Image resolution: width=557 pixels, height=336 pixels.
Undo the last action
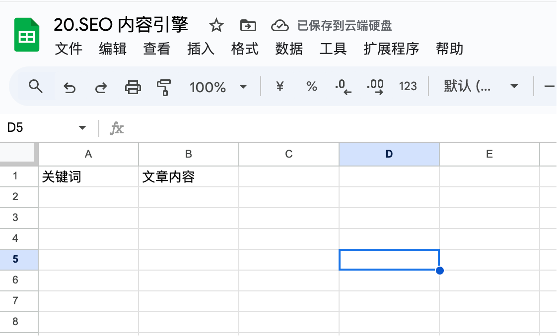(x=70, y=87)
